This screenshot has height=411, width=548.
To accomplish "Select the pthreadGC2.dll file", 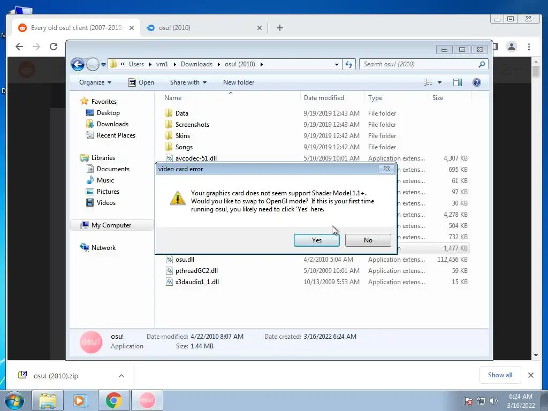I will point(196,270).
